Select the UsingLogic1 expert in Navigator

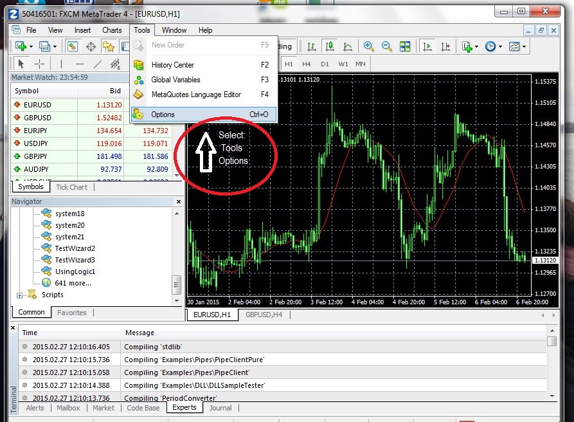pos(75,271)
